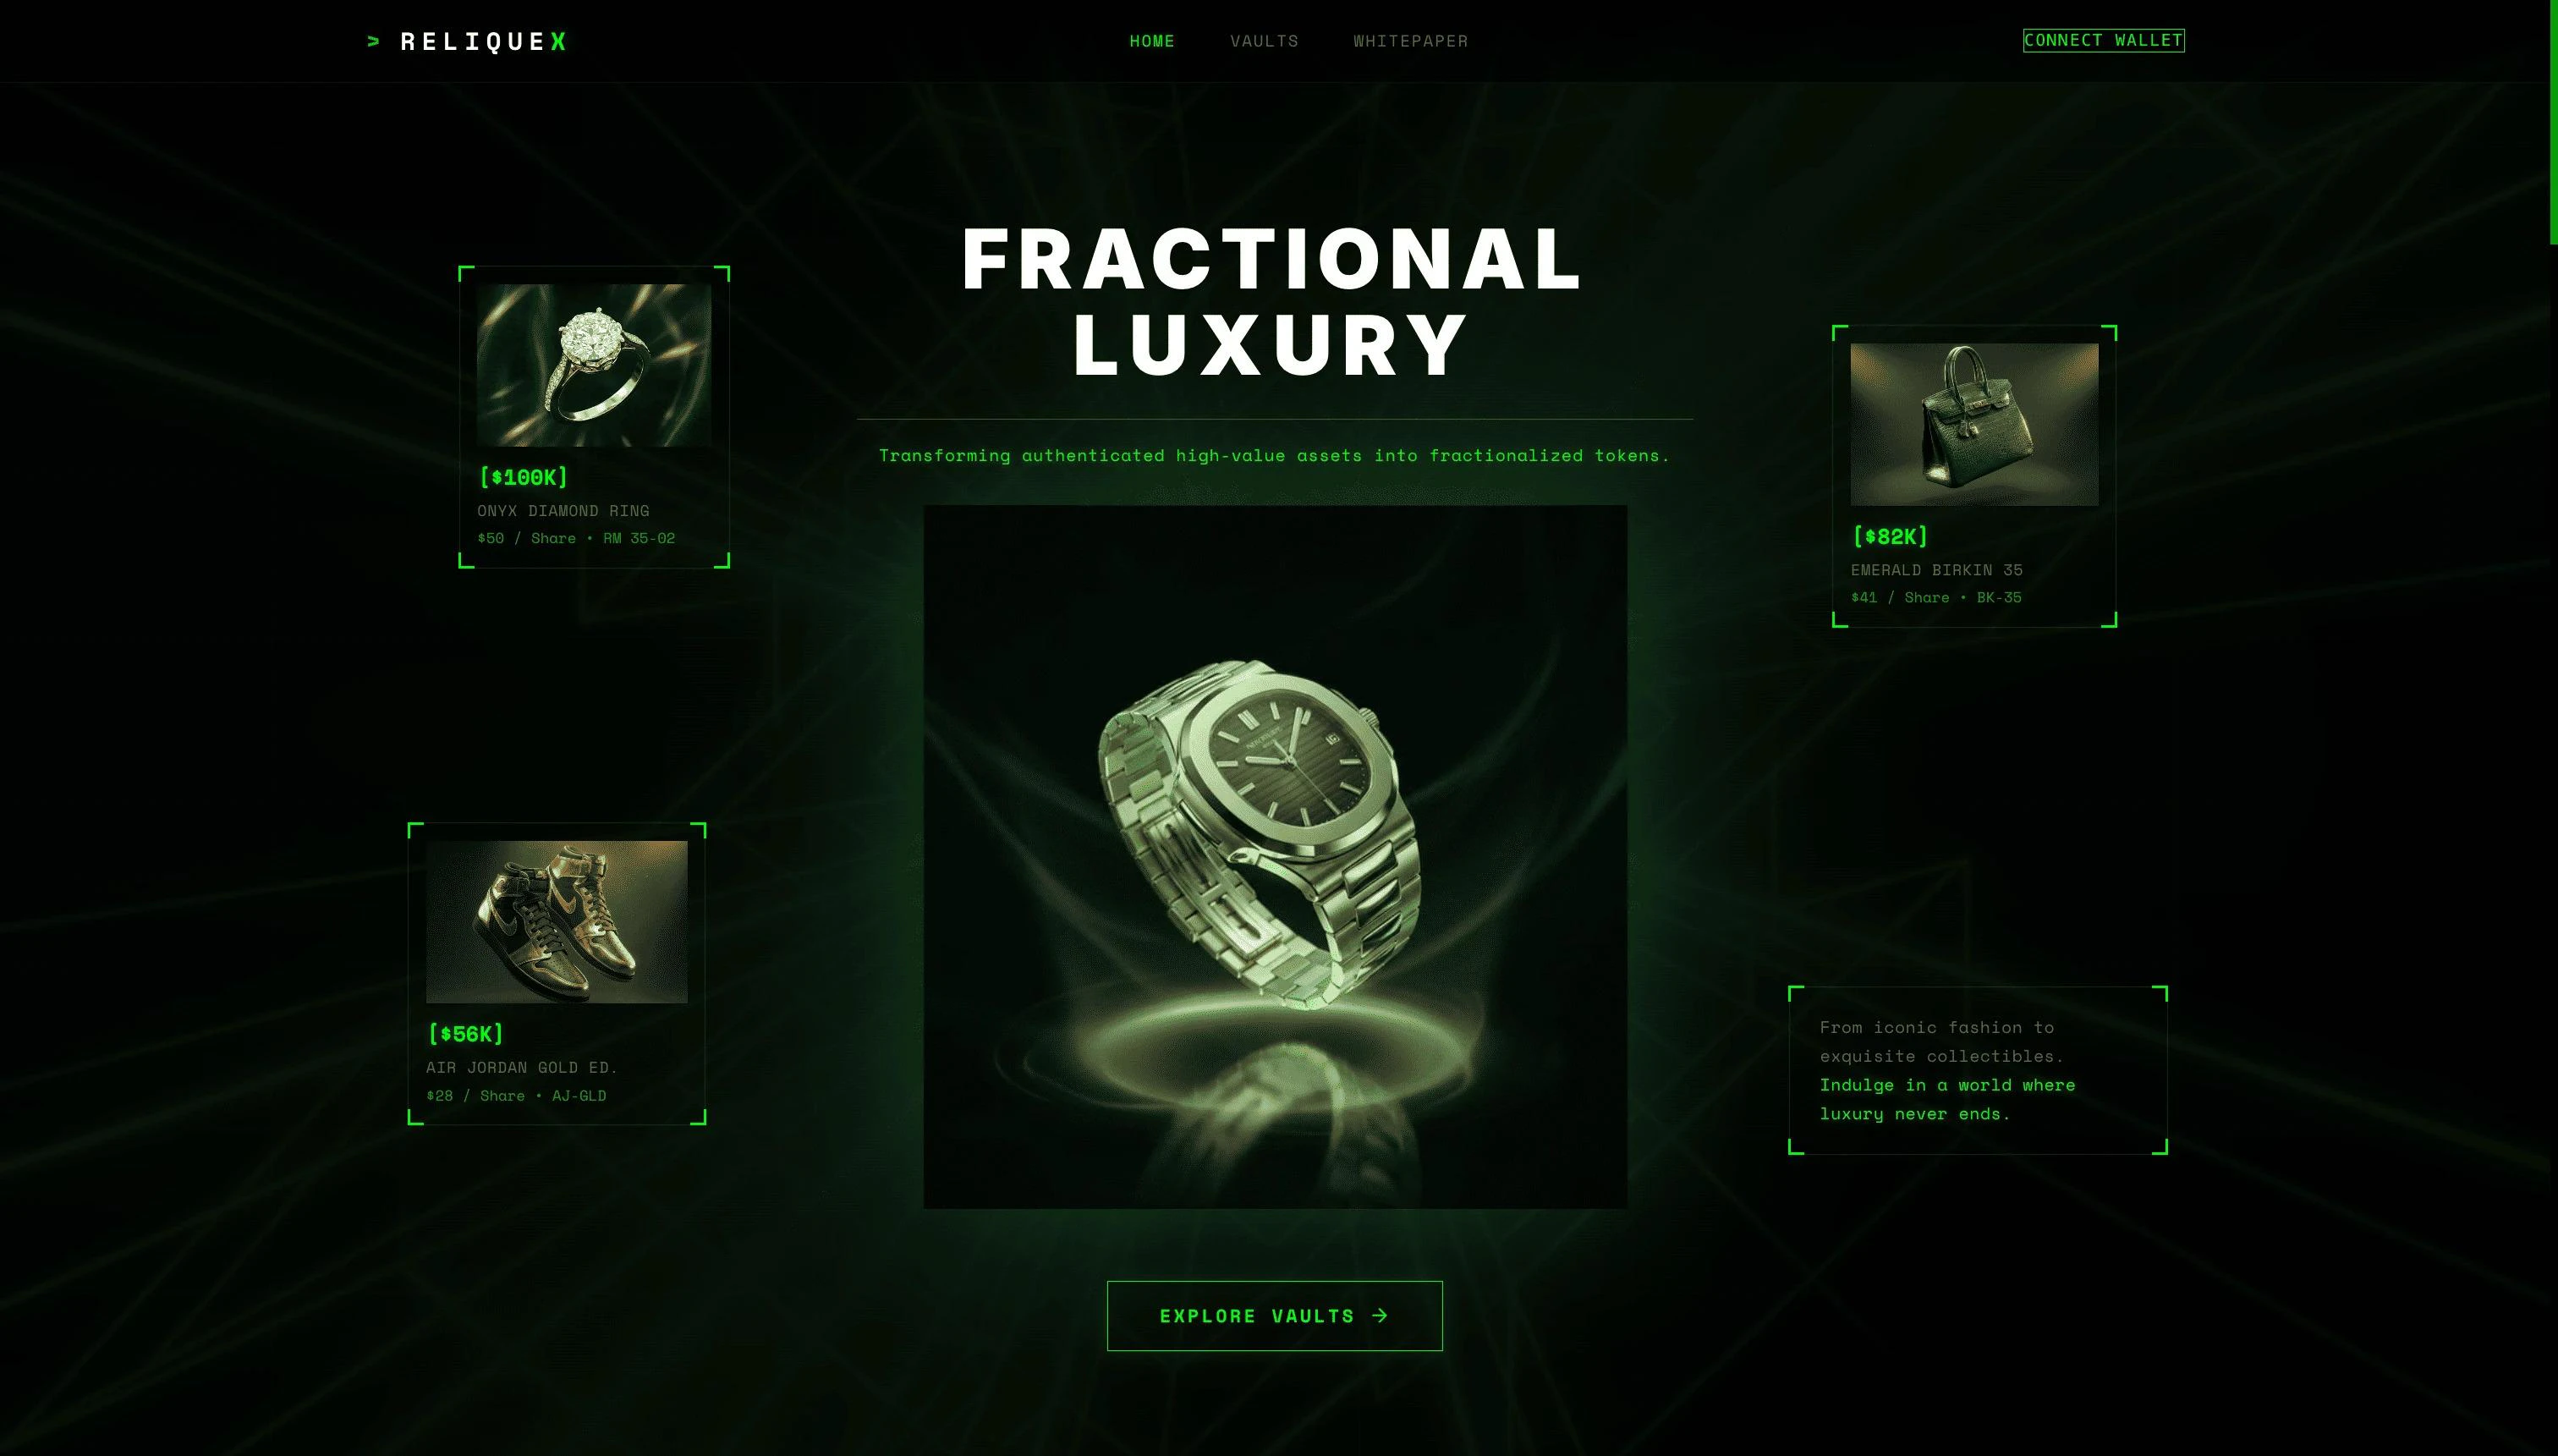2558x1456 pixels.
Task: Select the $82K price label
Action: pyautogui.click(x=1889, y=536)
